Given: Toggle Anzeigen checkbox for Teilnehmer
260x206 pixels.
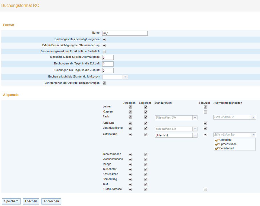Looking at the screenshot, I should [x=130, y=169].
